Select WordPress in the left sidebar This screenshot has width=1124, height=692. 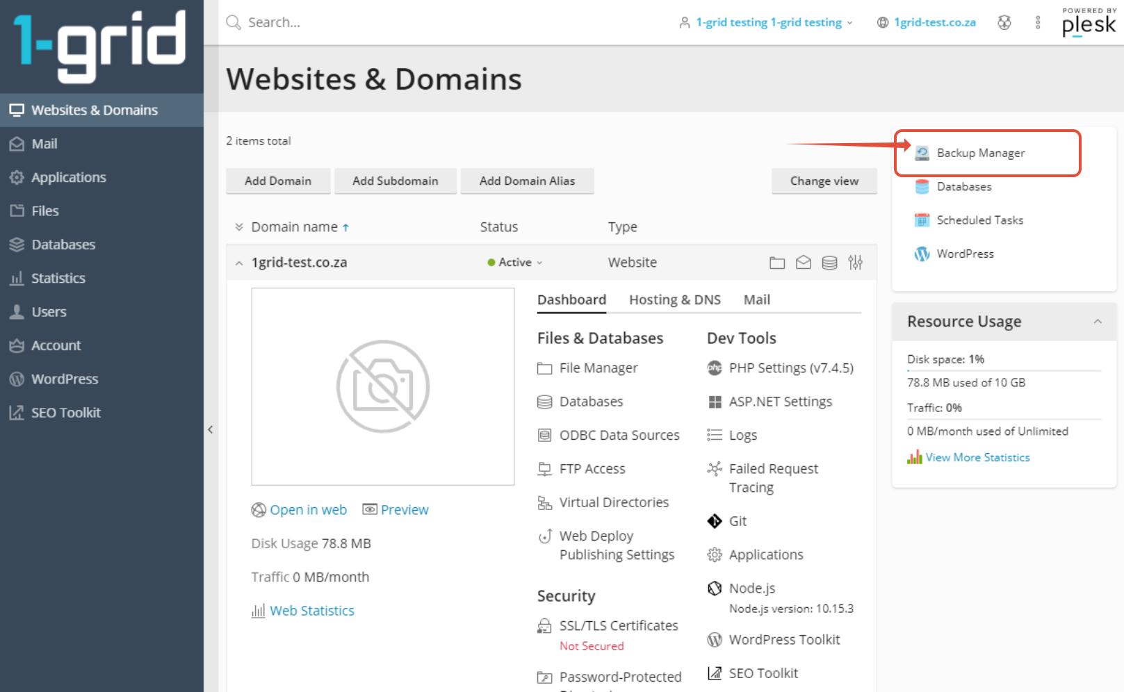(x=101, y=379)
